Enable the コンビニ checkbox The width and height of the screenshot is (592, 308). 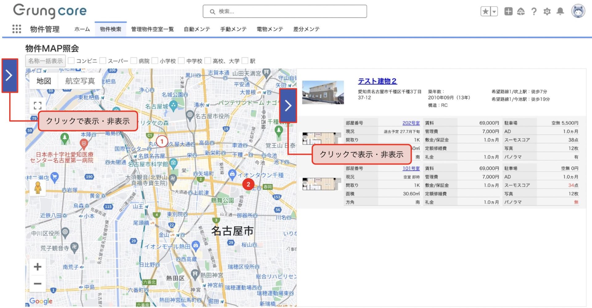(x=71, y=61)
